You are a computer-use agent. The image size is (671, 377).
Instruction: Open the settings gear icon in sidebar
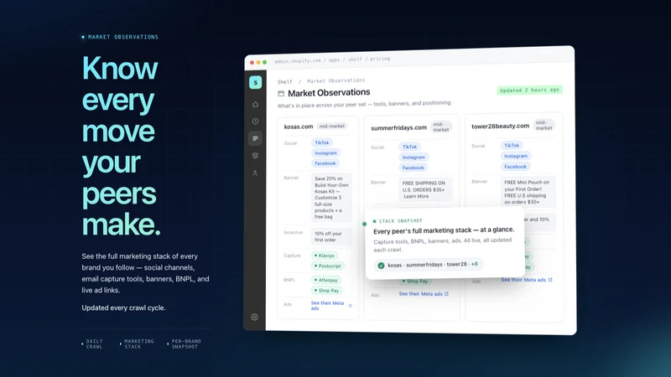pyautogui.click(x=255, y=318)
